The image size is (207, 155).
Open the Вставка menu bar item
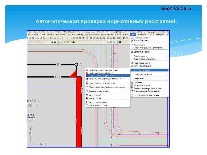point(50,32)
